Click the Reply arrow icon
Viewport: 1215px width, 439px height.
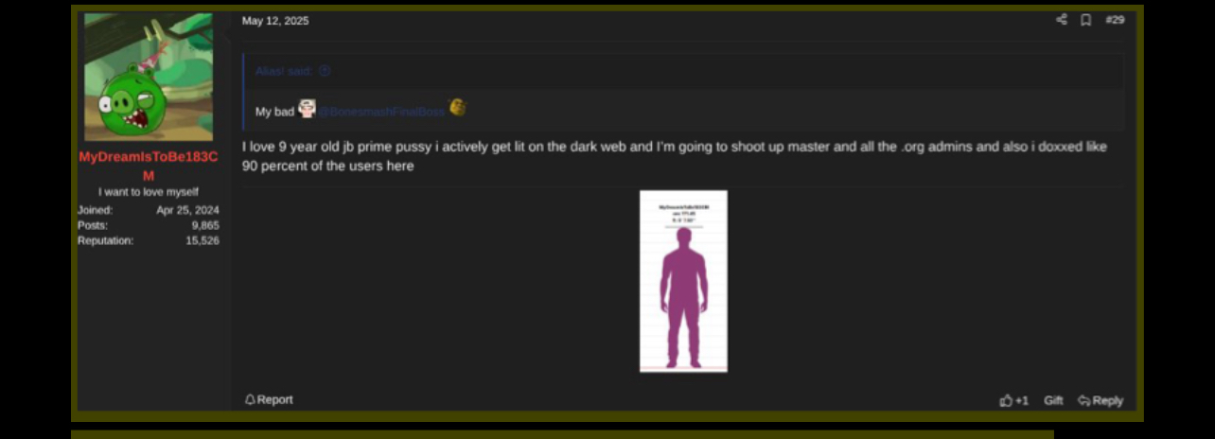click(x=1084, y=401)
